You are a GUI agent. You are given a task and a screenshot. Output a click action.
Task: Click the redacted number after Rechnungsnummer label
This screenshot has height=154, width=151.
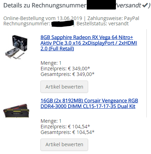tap(63, 24)
